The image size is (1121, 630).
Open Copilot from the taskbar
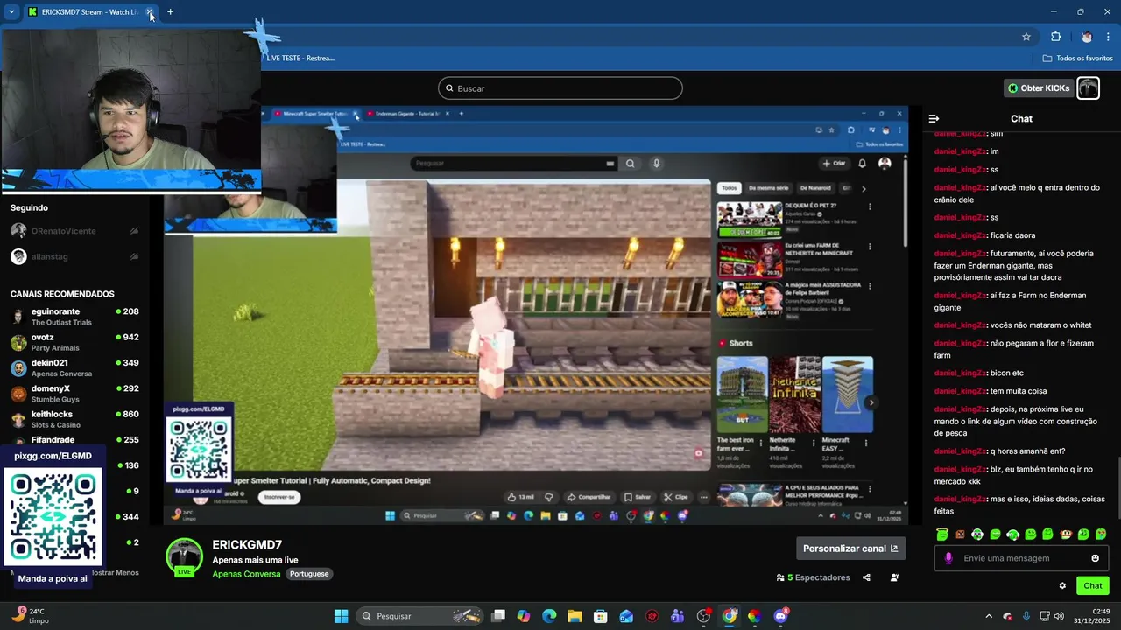(x=524, y=616)
